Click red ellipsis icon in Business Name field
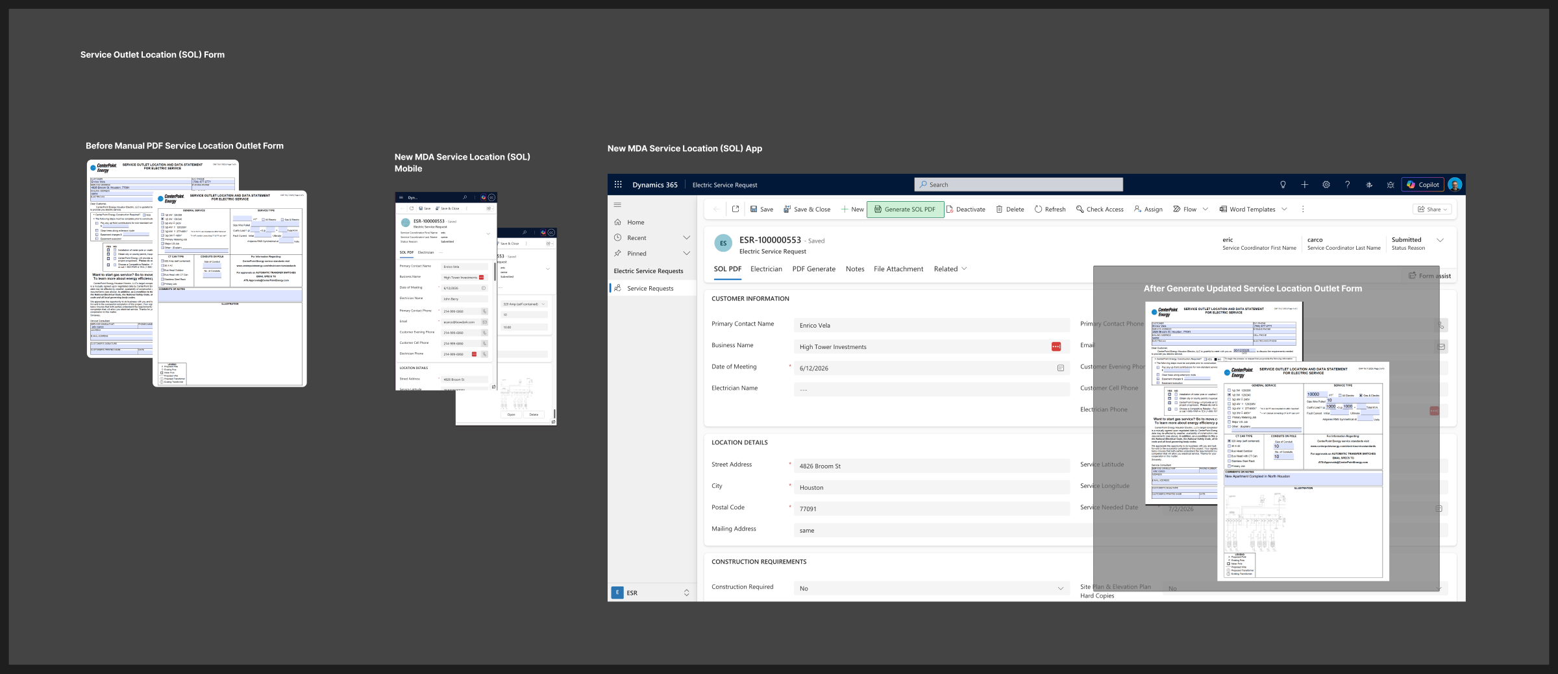 1056,347
